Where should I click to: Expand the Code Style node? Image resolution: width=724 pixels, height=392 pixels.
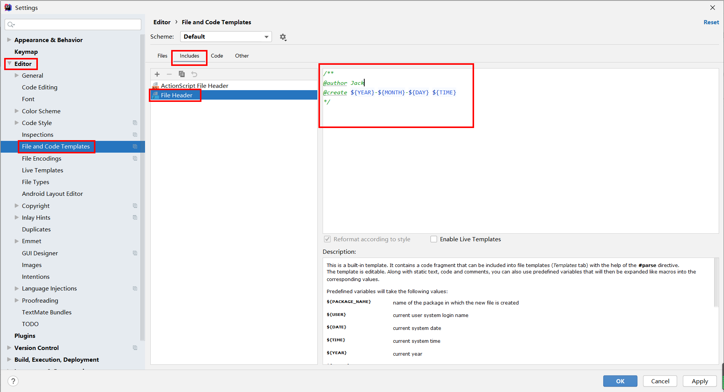[17, 123]
